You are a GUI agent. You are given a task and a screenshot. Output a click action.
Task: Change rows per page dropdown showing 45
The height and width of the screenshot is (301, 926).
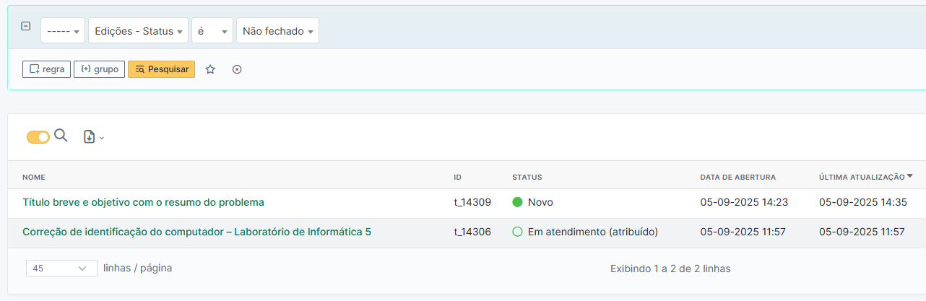(x=61, y=268)
